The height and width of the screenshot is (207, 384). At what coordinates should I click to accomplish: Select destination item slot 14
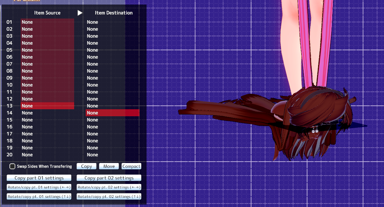coord(112,113)
